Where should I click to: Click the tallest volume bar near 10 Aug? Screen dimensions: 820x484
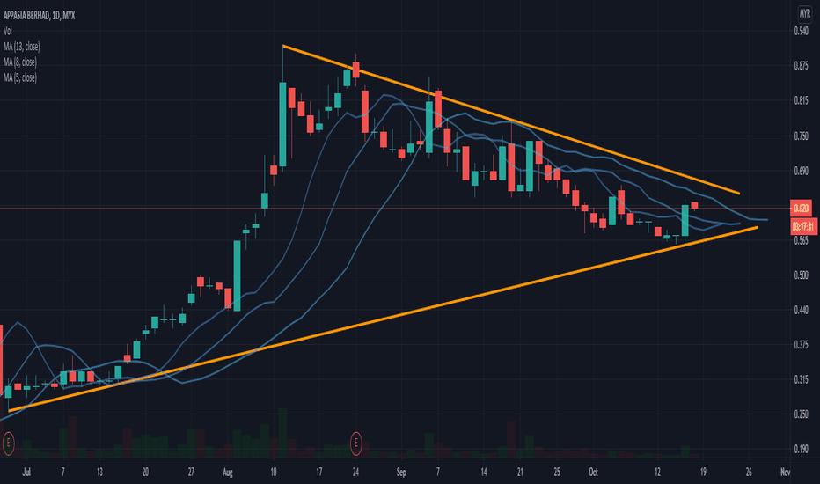point(283,433)
